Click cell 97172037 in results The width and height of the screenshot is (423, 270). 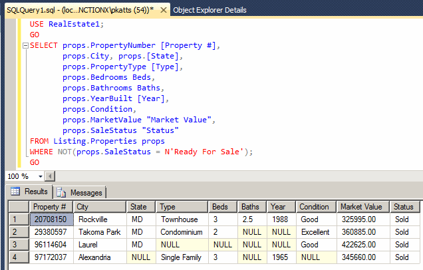pyautogui.click(x=51, y=257)
